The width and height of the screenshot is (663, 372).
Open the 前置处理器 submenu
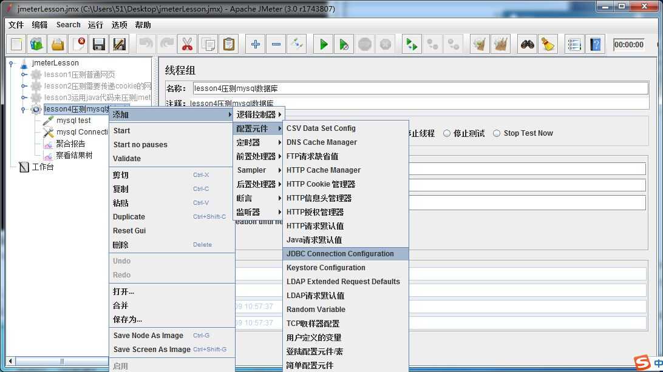(x=259, y=156)
